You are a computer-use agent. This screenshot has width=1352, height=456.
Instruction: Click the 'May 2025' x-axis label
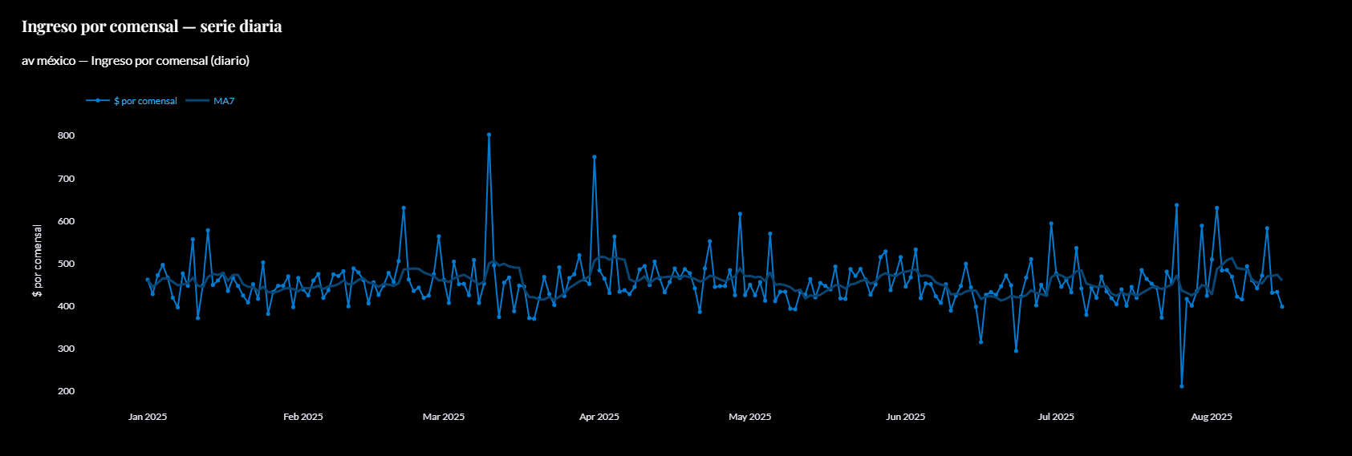749,417
